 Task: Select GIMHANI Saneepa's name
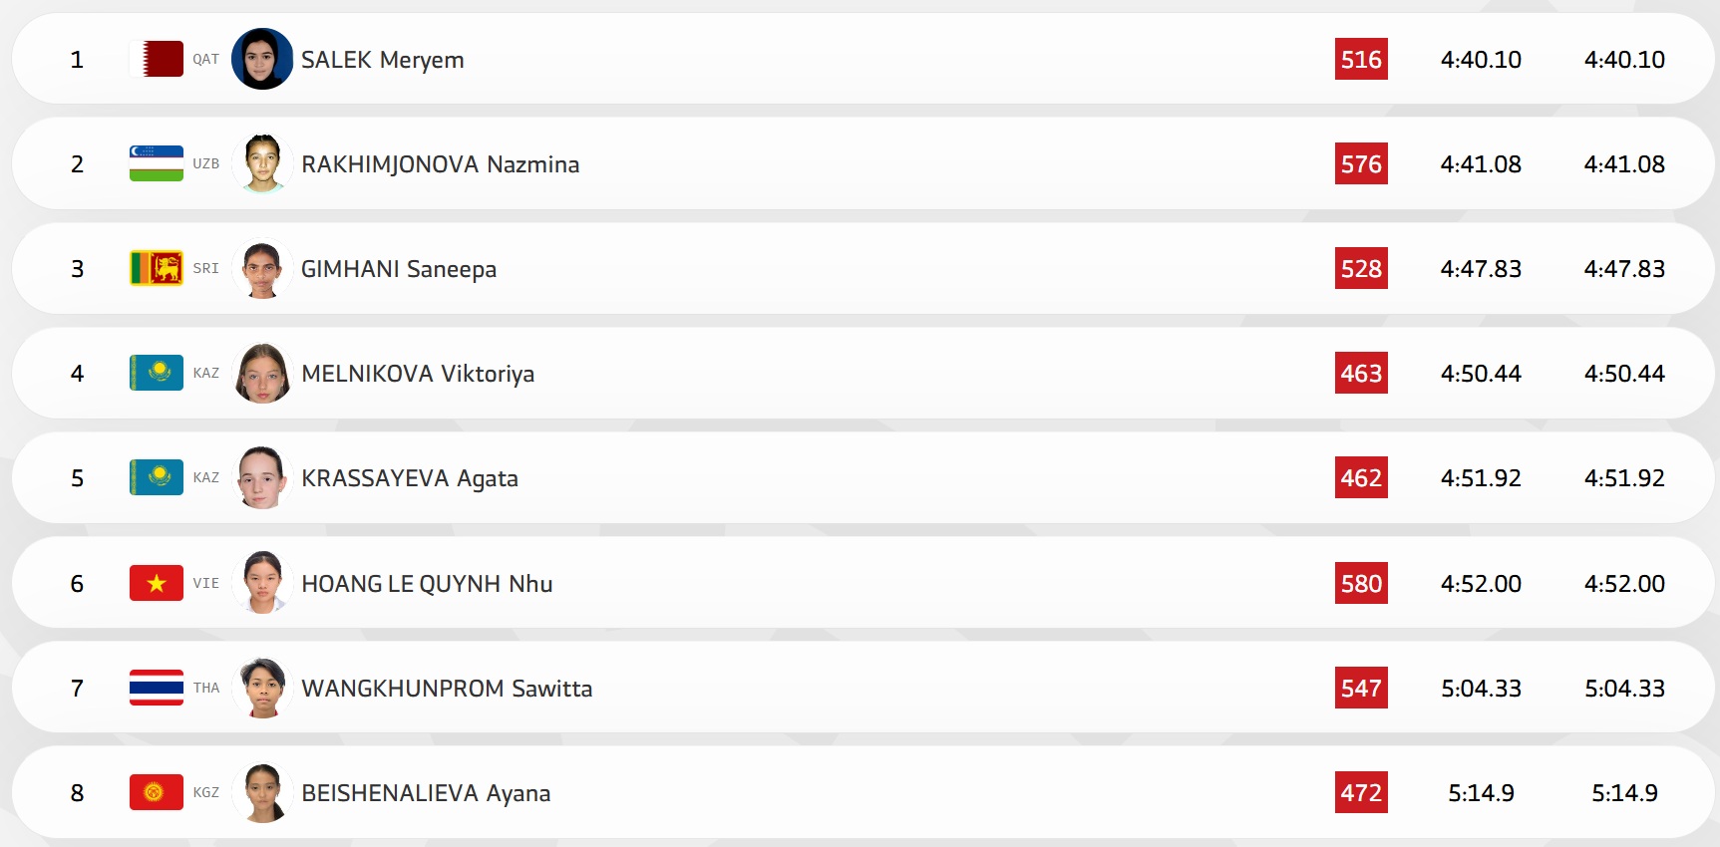[398, 269]
